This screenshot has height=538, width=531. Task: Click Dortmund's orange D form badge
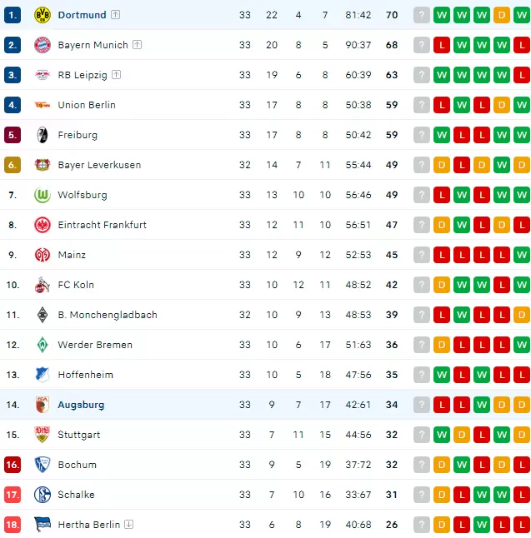[x=502, y=15]
